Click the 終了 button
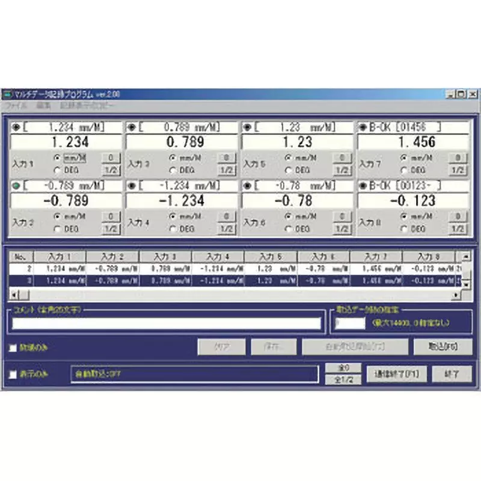Screen dimensions: 481x481 (453, 373)
